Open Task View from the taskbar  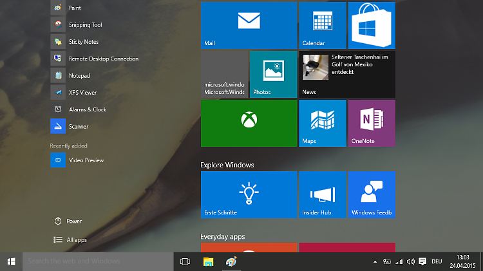[185, 262]
